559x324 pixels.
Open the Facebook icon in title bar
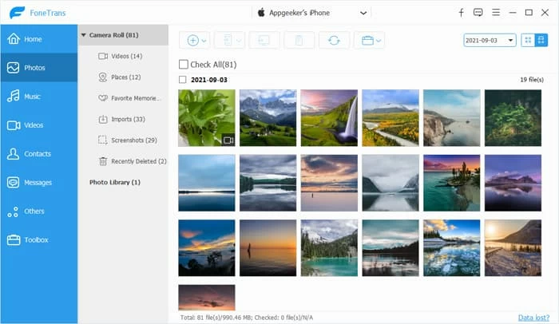[x=461, y=13]
